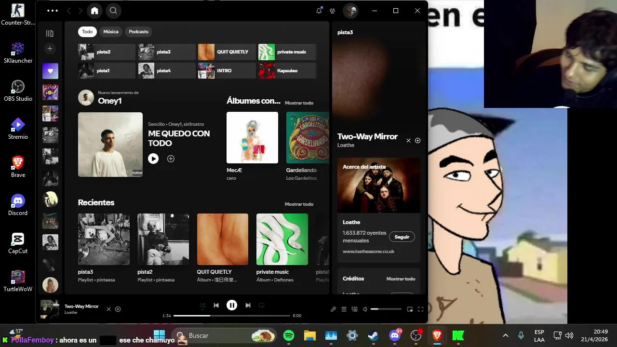Screen dimensions: 617x347
Task: Expand Your Library sidebar
Action: pos(50,33)
